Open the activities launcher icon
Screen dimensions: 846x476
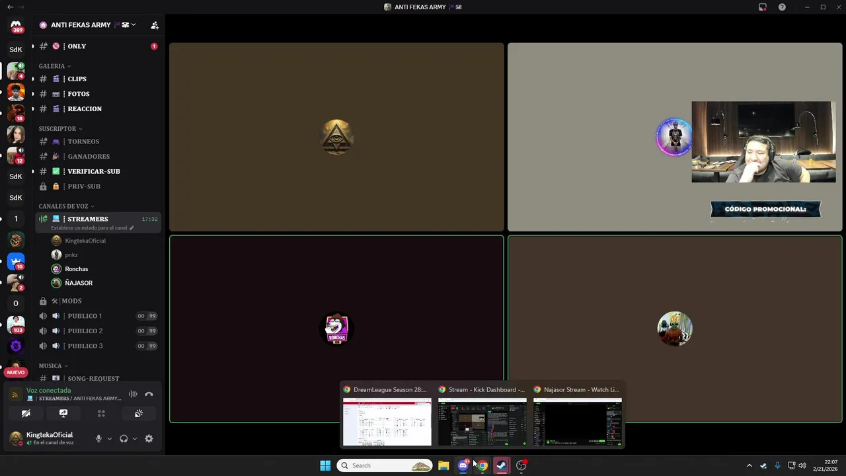[101, 413]
